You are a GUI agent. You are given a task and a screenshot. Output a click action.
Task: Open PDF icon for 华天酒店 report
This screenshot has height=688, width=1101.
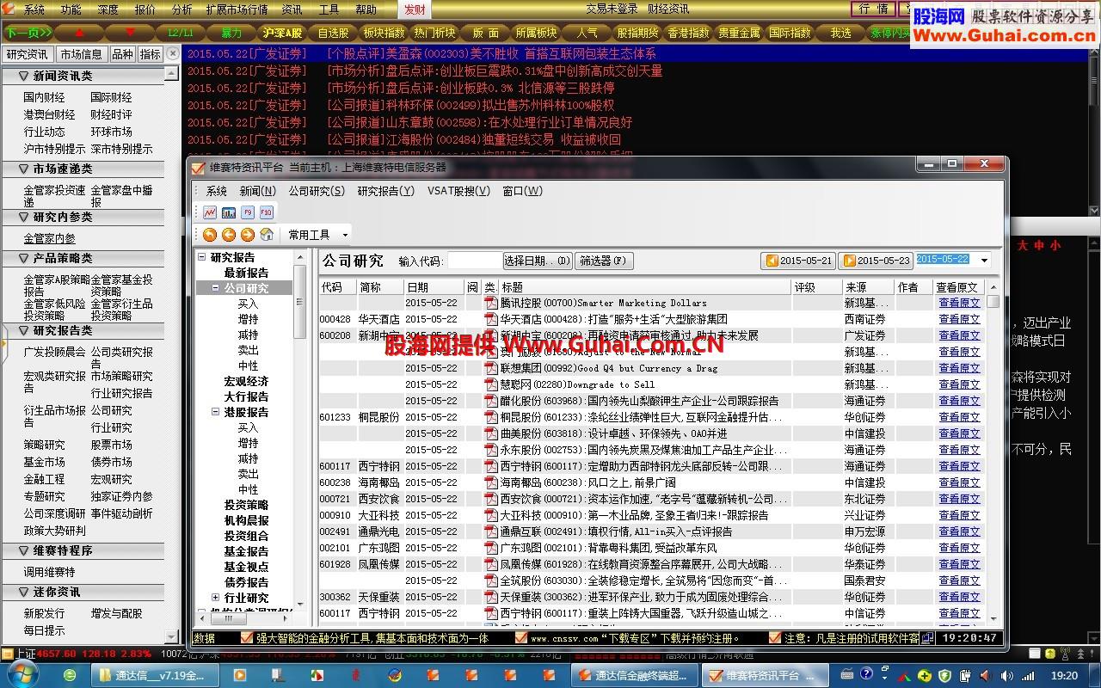(x=491, y=319)
